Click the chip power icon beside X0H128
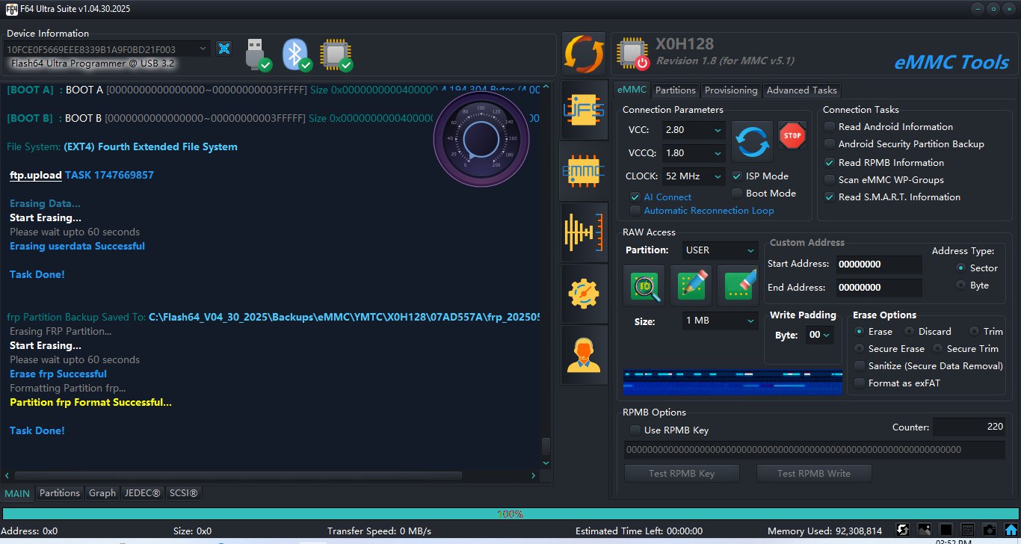Image resolution: width=1021 pixels, height=544 pixels. (632, 54)
